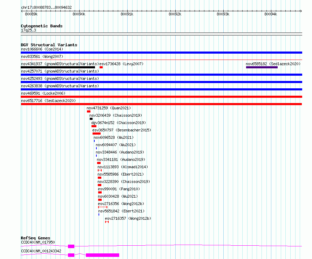The image size is (312, 259).
Task: Click the purple nsv6585182 variant bar
Action: click(x=262, y=67)
